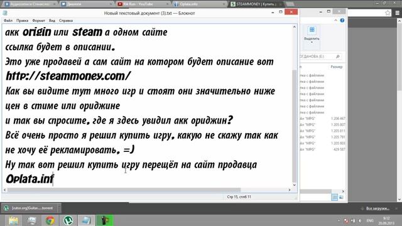Open the computer monitor app on taskbar

coord(32,220)
